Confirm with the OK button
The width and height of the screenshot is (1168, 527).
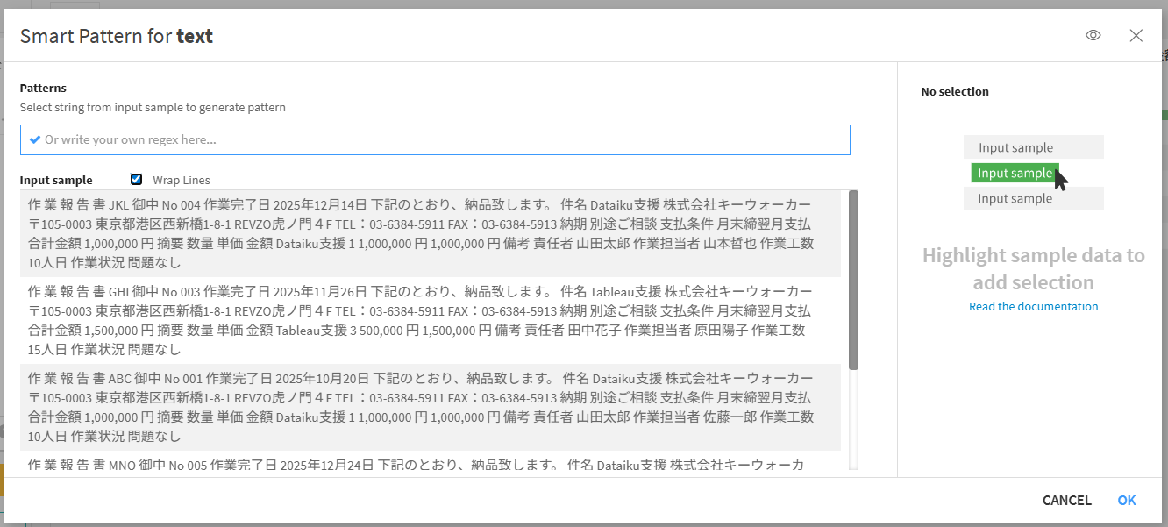coord(1126,501)
